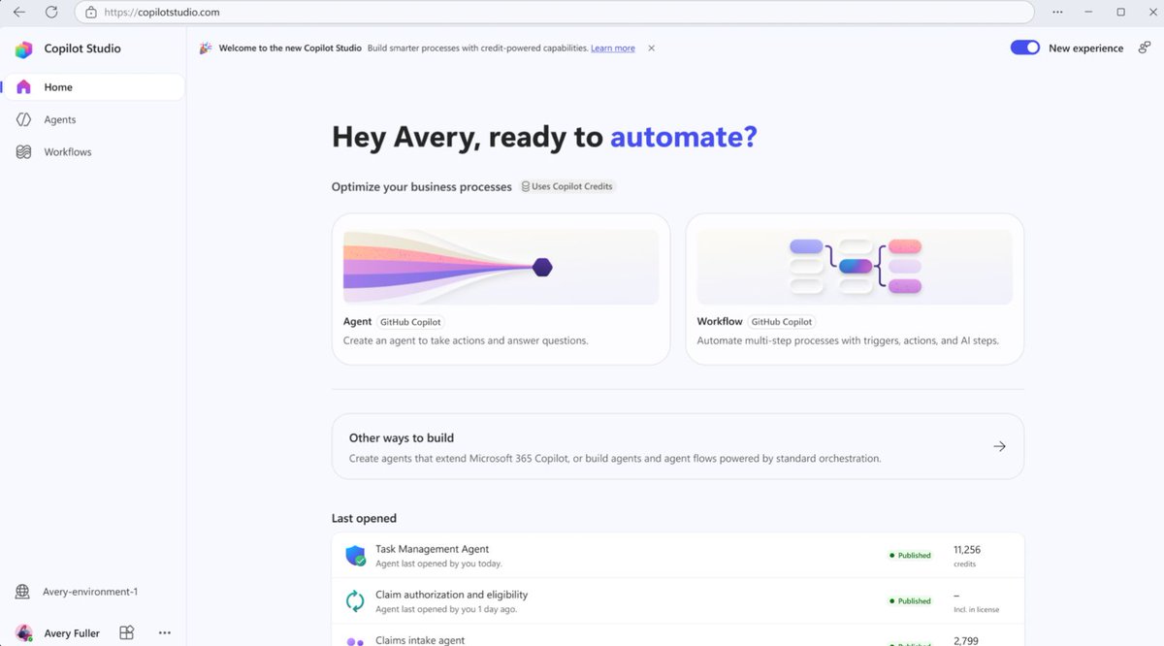
Task: Click the 'Hey Avery, ready to automate?' headline
Action: (544, 137)
